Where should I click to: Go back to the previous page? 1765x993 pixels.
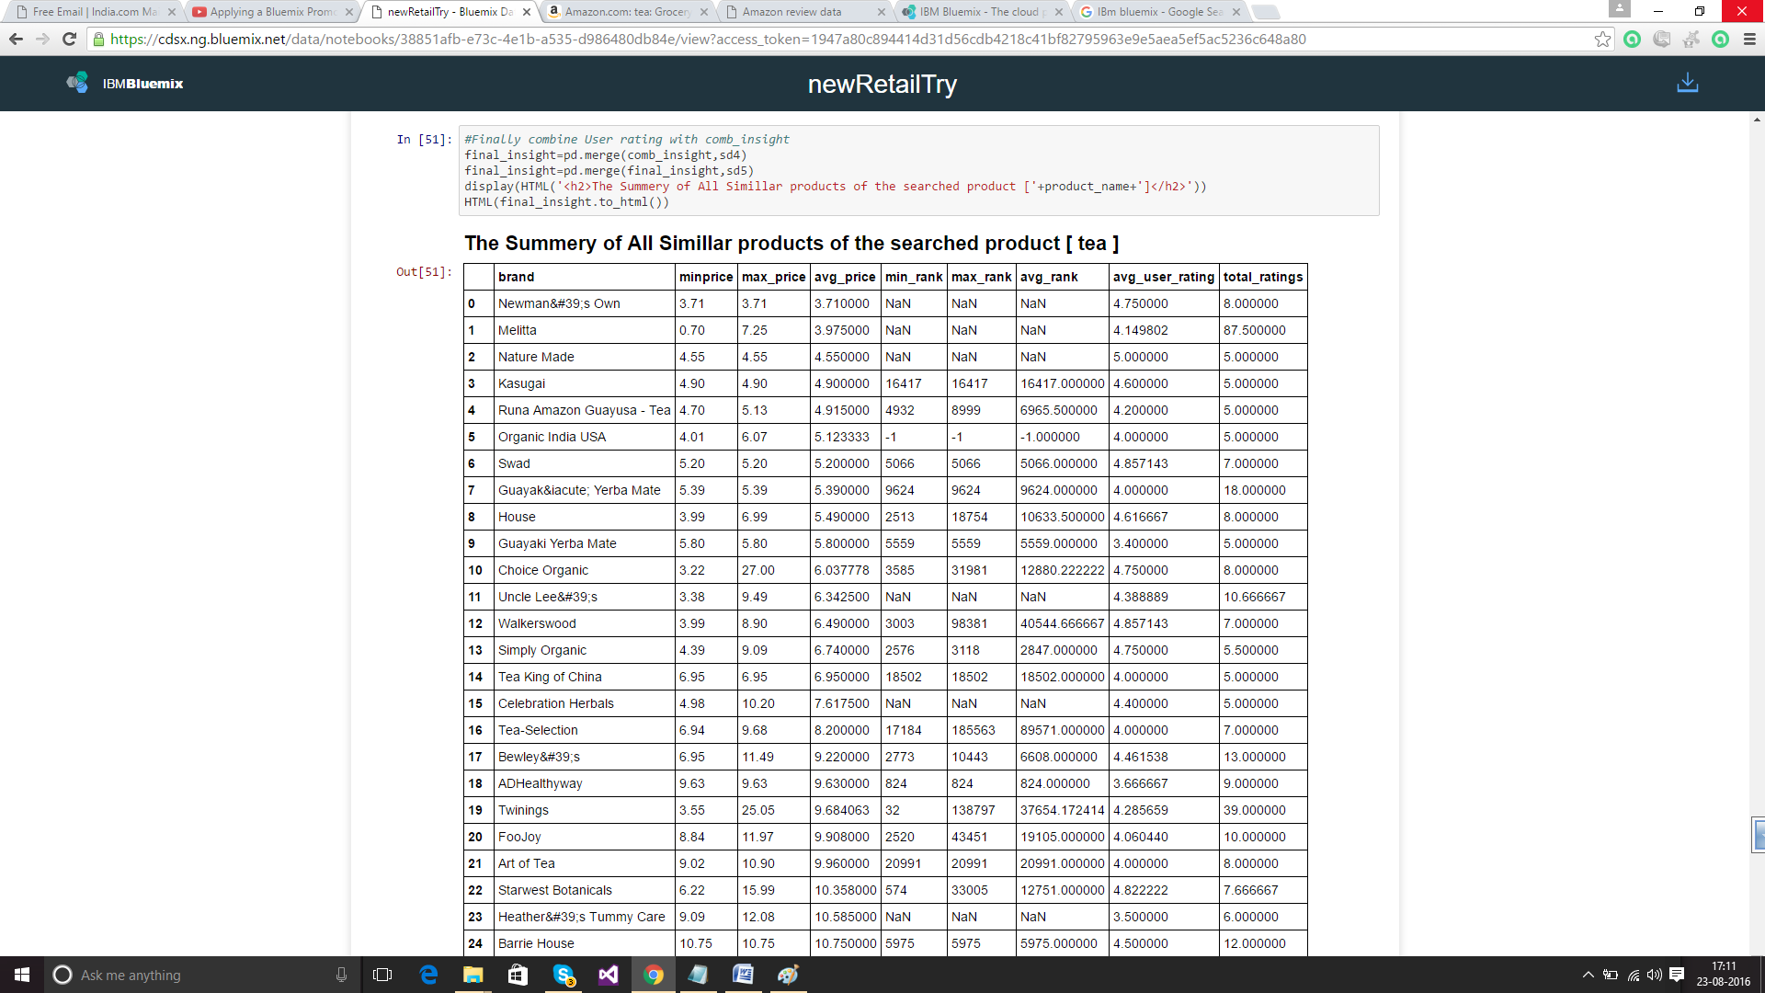[16, 39]
